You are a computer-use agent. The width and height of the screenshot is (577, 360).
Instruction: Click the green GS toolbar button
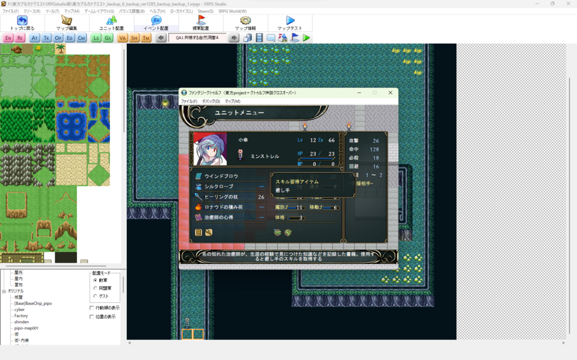pos(108,38)
